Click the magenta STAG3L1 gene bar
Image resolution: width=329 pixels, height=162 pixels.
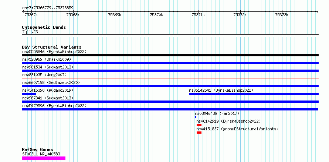coord(44,158)
